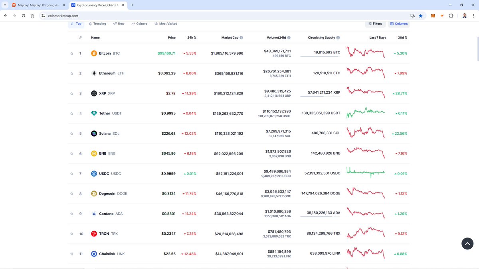The width and height of the screenshot is (479, 269).
Task: Toggle watchlist star for USDC
Action: click(x=72, y=174)
